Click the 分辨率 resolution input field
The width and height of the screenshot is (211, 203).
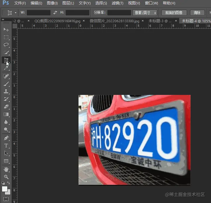119,13
